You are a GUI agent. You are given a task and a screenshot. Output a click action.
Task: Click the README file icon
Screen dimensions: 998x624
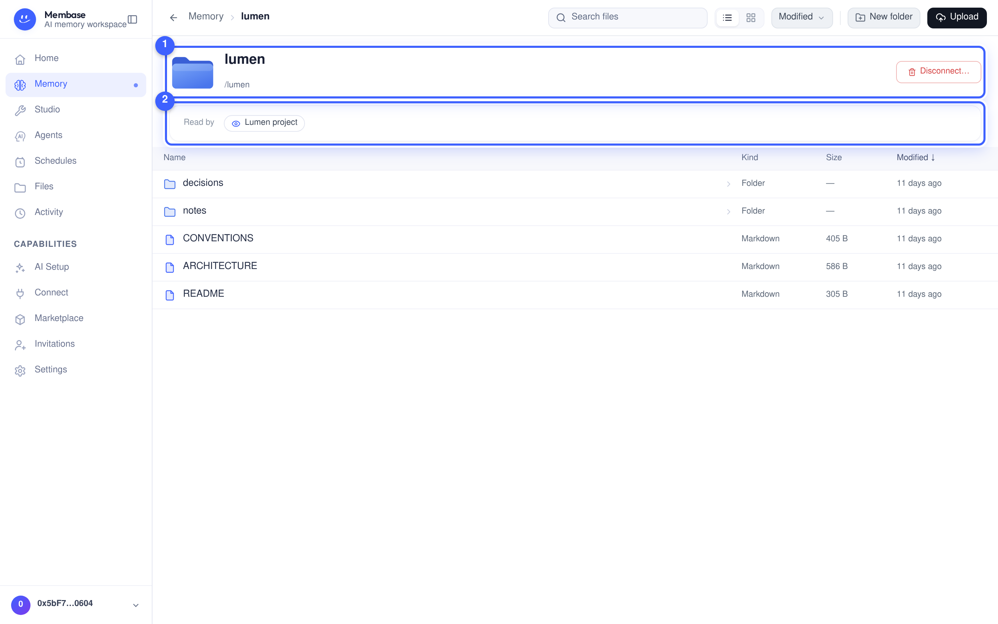[169, 295]
